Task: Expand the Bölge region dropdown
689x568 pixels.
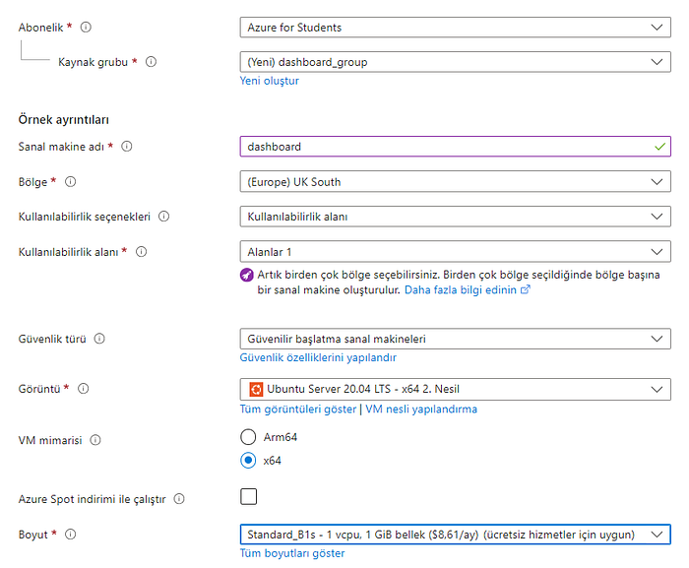Action: (455, 182)
